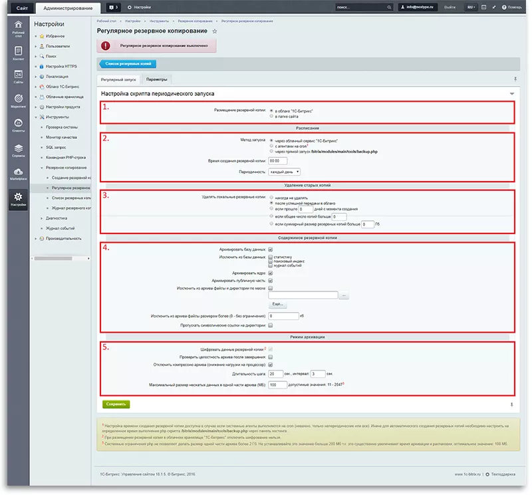Viewport: 532px width, 495px height.
Task: Switch to the Сайт top tab
Action: coord(22,8)
